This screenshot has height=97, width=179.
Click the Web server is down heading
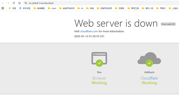116,23
